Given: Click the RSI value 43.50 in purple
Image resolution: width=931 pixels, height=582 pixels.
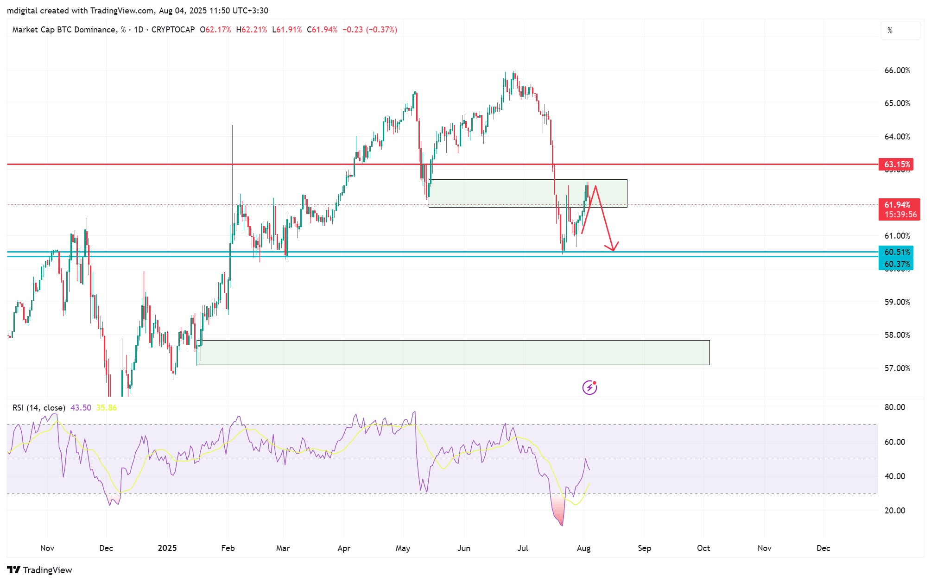Looking at the screenshot, I should click(81, 408).
